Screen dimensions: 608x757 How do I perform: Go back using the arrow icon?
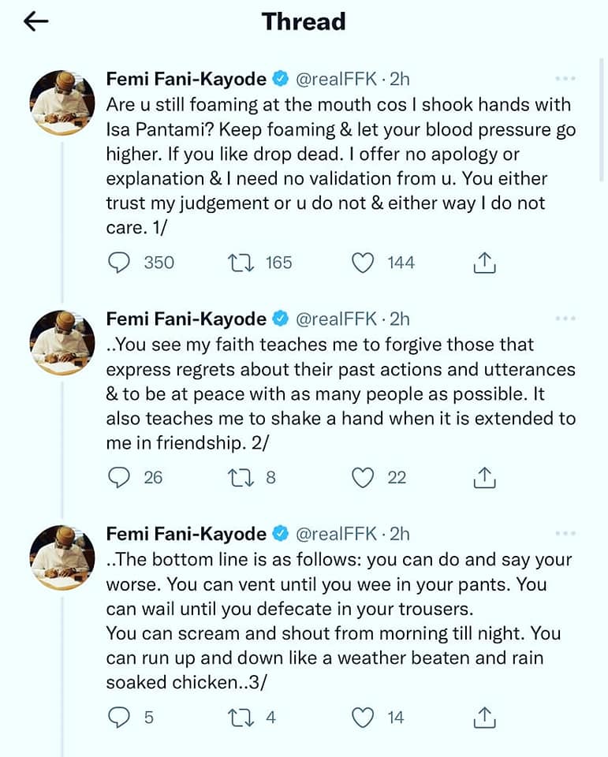[37, 21]
